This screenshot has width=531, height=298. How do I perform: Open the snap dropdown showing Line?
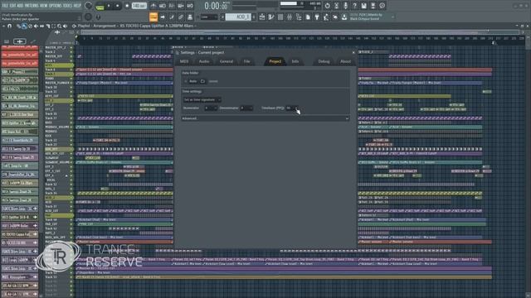pyautogui.click(x=208, y=17)
